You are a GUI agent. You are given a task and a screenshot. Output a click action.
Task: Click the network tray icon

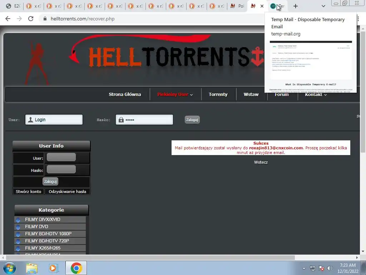(x=312, y=268)
